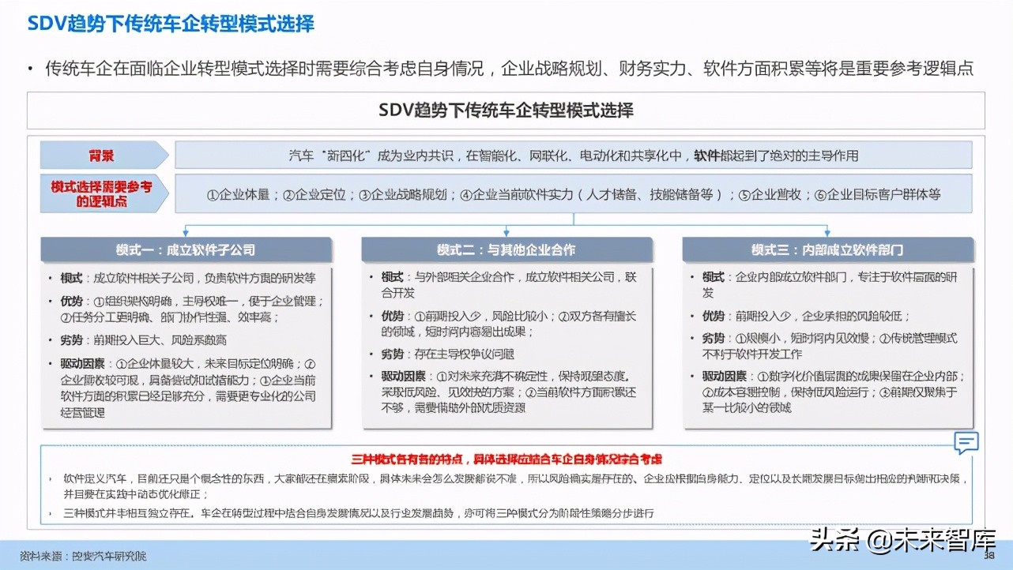Select 模式三 劣势 bullet "规模小，短时间内见效慢"
1013x570 pixels.
[830, 346]
